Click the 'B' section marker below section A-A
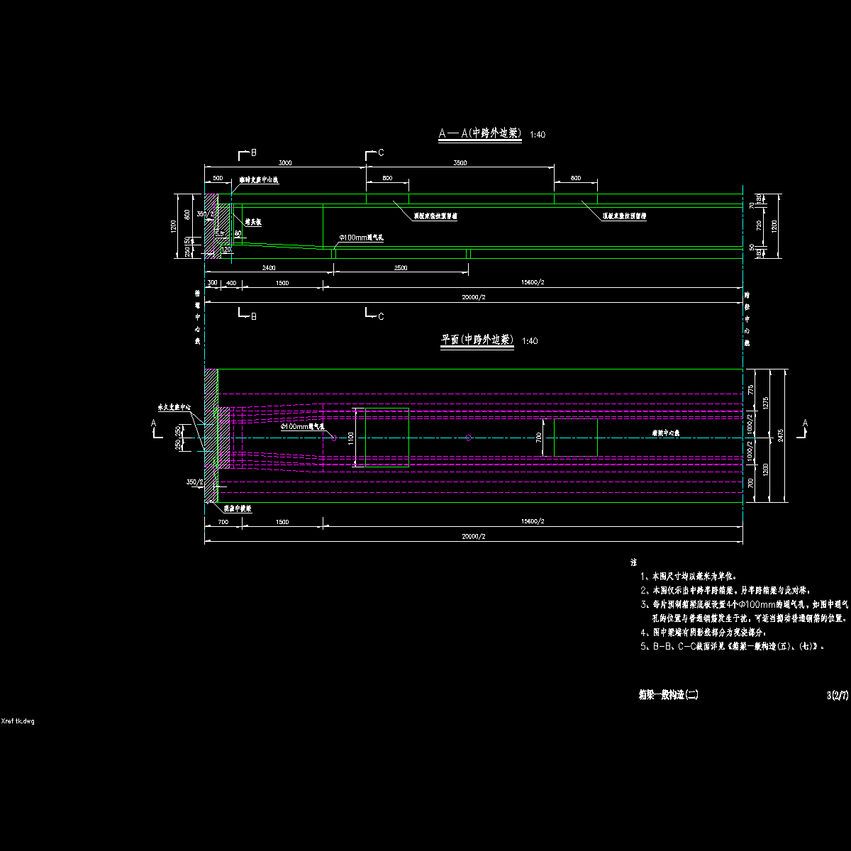This screenshot has width=851, height=851. click(x=253, y=317)
